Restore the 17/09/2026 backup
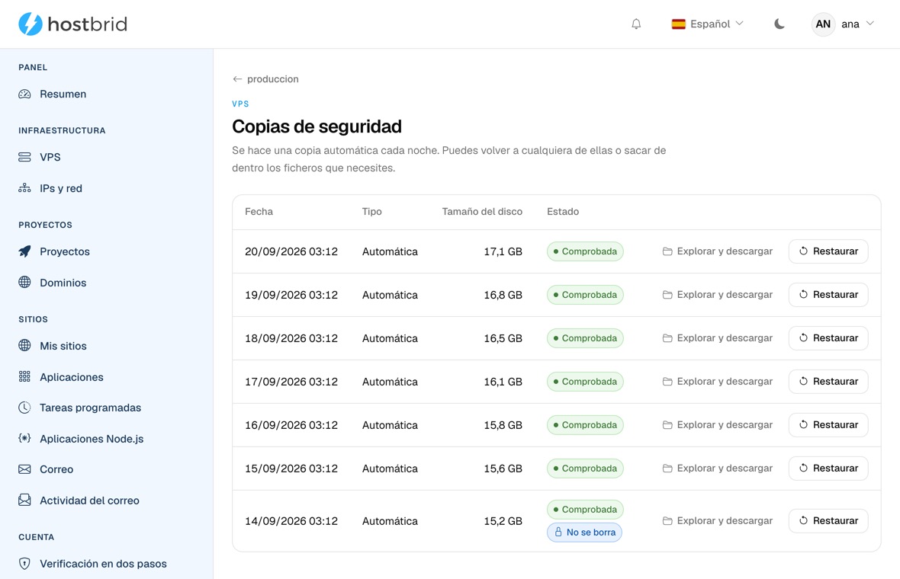 tap(828, 381)
